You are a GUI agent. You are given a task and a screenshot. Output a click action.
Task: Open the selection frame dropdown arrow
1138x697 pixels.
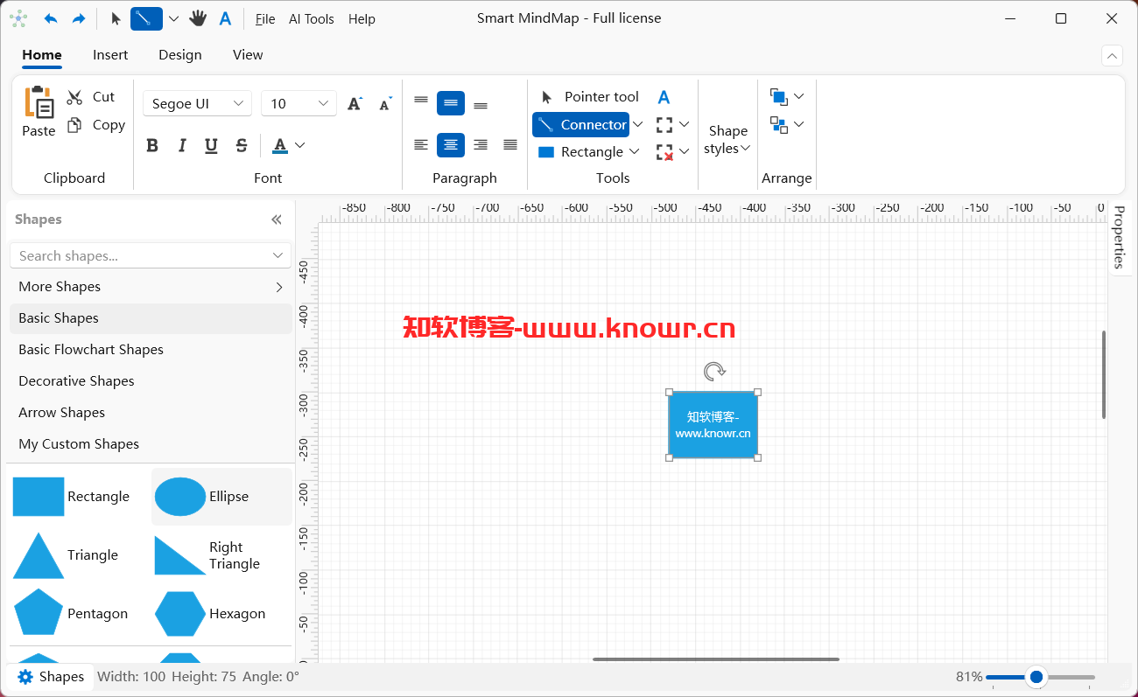coord(685,125)
